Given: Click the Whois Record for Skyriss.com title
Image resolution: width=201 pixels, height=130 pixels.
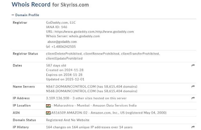Looking at the screenshot, I should (x=50, y=5).
